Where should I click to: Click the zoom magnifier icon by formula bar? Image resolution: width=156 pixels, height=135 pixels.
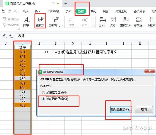tap(5, 36)
